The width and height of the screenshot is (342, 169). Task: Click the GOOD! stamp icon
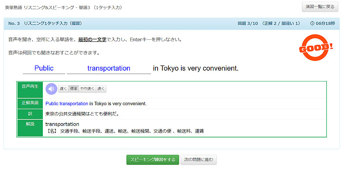316,47
